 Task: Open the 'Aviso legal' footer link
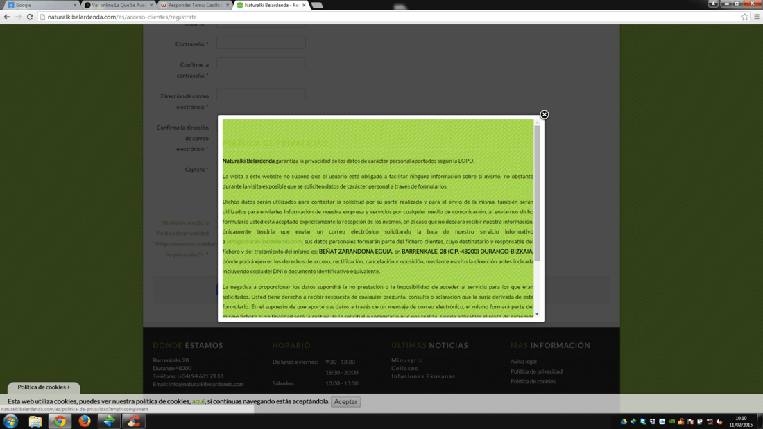click(523, 361)
